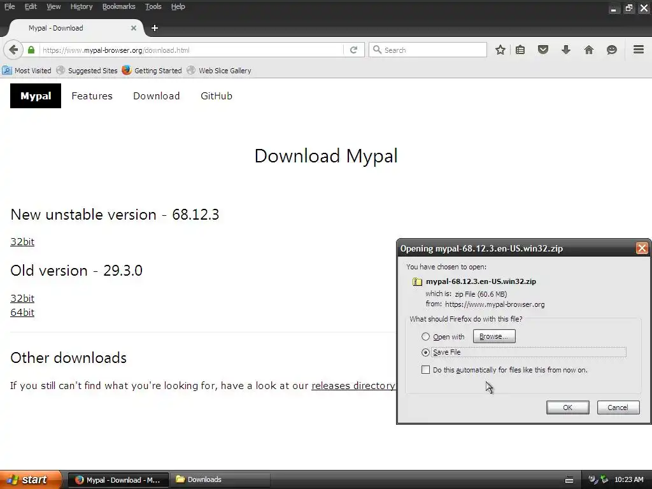Open the Pocket icon in toolbar
Screen dimensions: 652x489
point(543,50)
